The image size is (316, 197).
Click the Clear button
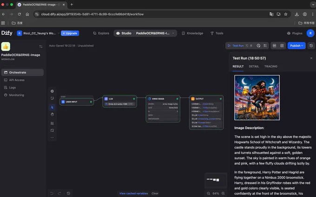155,193
